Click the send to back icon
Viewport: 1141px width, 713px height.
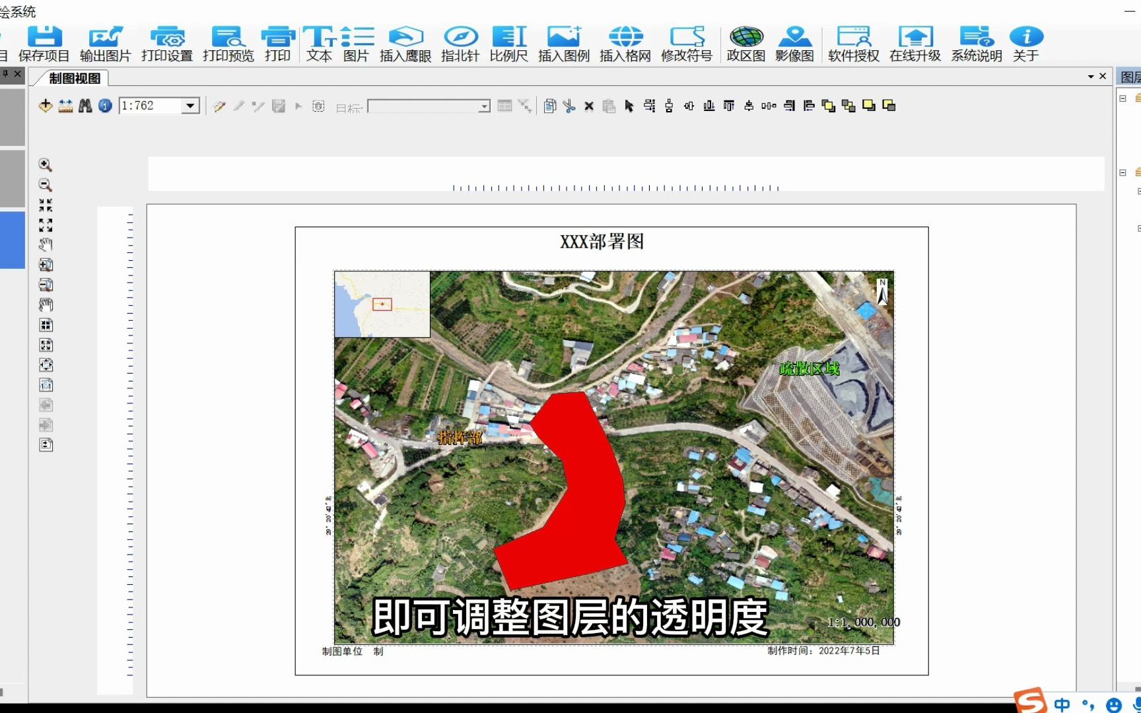coord(848,106)
